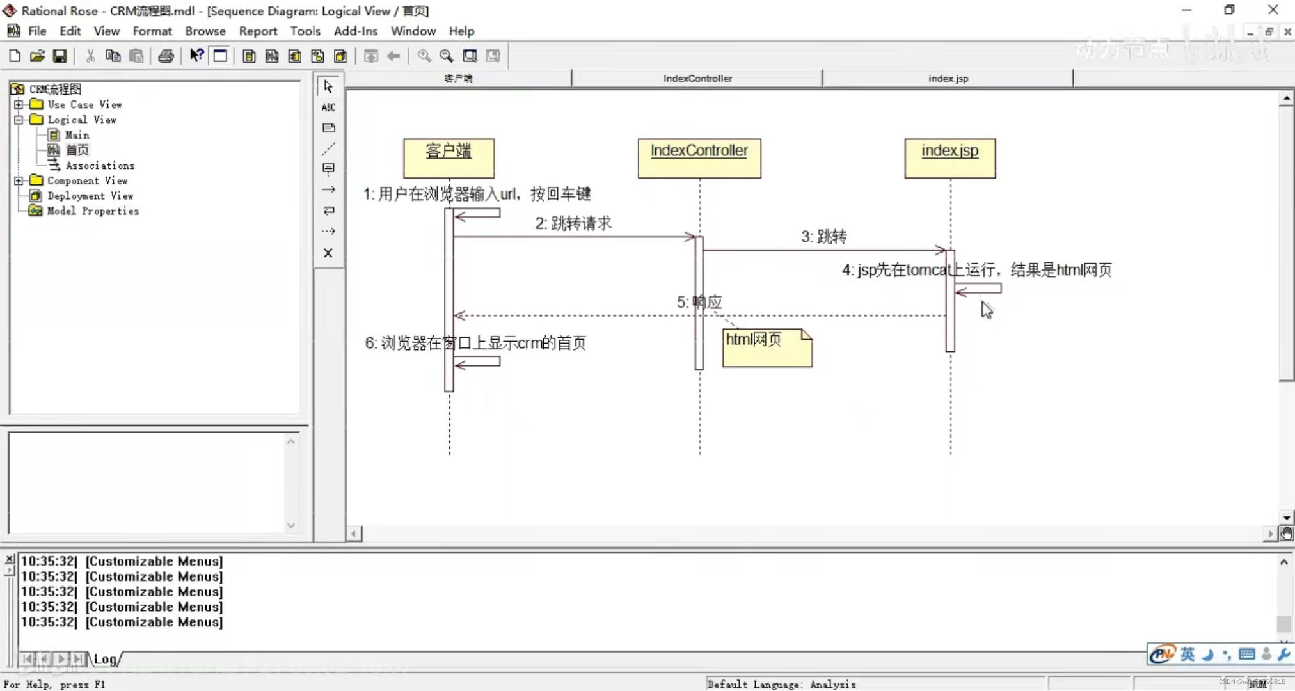Click Browse Deployment Diagram toolbar icon
The height and width of the screenshot is (691, 1295).
coord(340,56)
